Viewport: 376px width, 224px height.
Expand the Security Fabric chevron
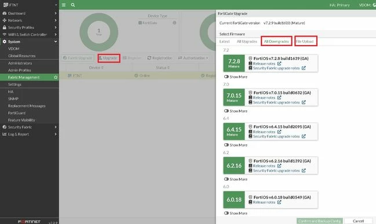(56, 127)
